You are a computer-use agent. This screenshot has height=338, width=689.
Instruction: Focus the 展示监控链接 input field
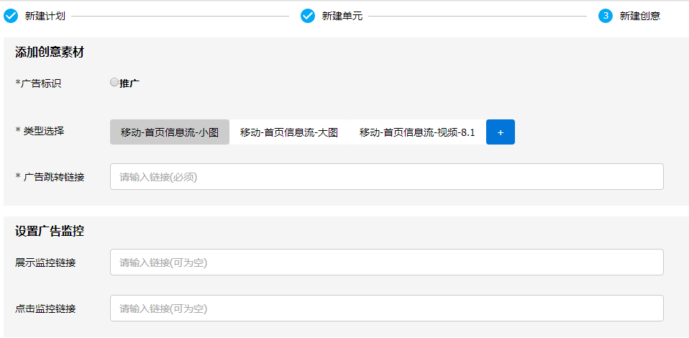[x=387, y=262]
